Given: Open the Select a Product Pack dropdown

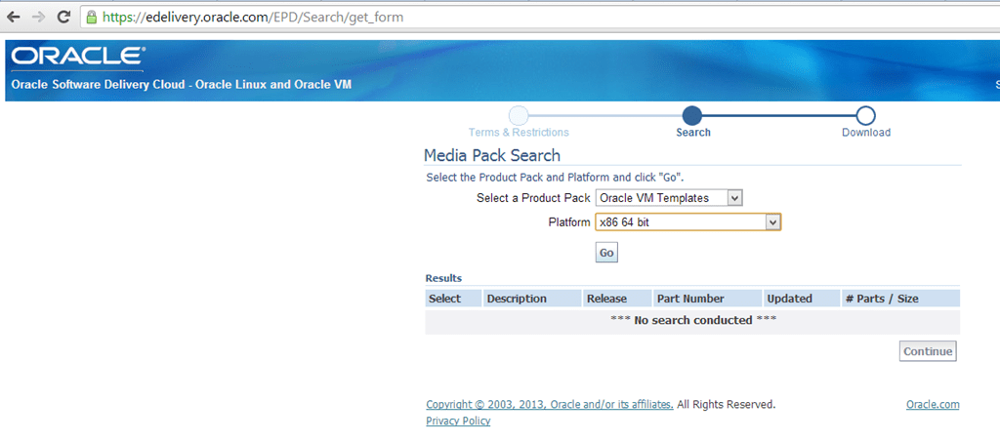Looking at the screenshot, I should (669, 198).
